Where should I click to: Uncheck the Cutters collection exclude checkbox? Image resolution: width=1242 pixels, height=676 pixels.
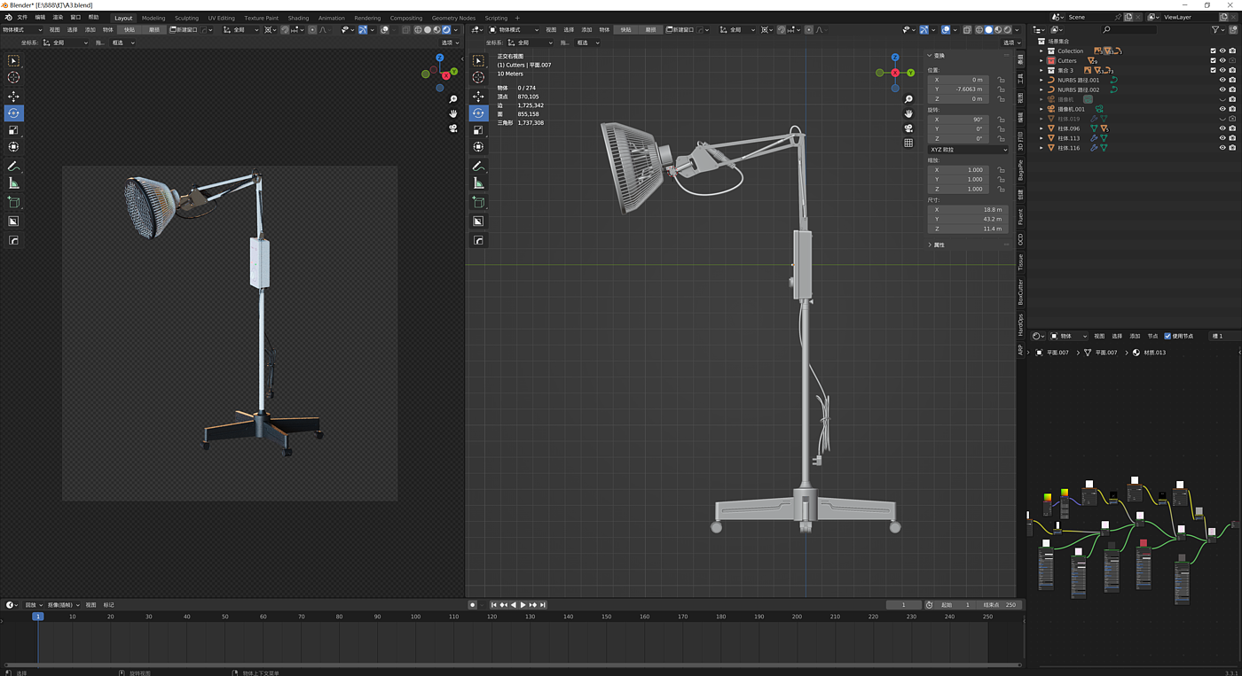point(1213,61)
